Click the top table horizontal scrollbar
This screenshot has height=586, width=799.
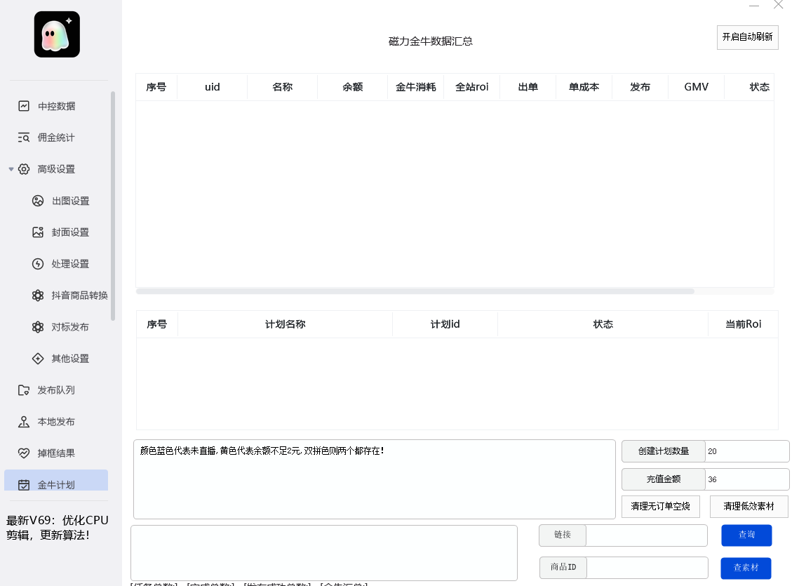pos(415,291)
